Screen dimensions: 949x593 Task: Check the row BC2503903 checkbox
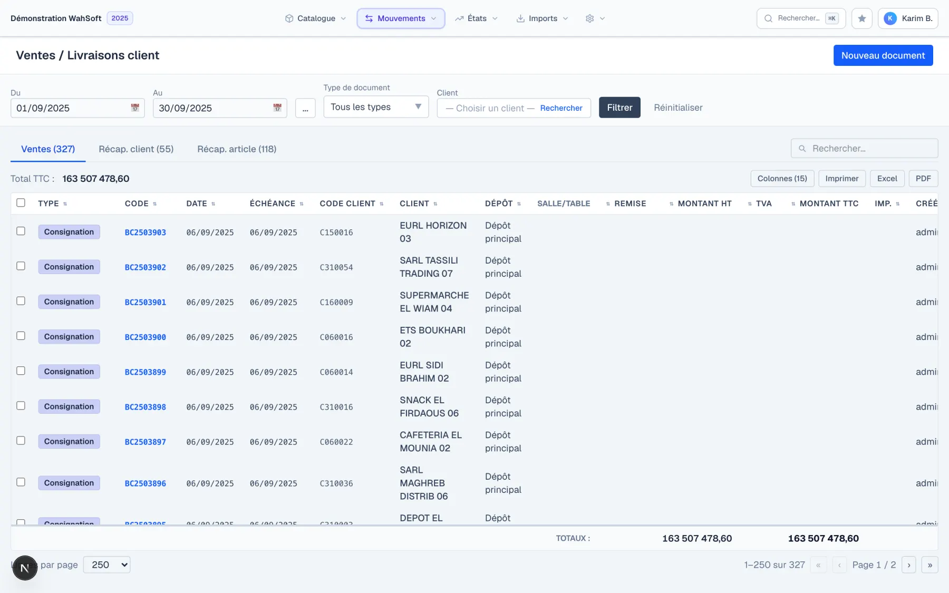pos(21,231)
